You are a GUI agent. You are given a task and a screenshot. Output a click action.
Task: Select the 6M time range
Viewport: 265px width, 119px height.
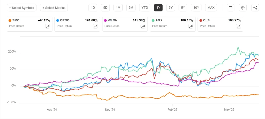pos(131,8)
